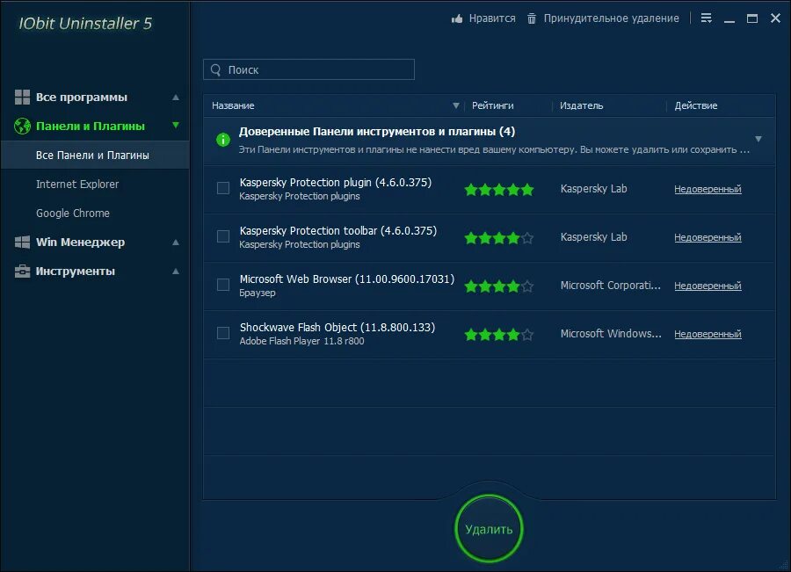
Task: Click the trash icon for Принудительное удаление
Action: [532, 18]
